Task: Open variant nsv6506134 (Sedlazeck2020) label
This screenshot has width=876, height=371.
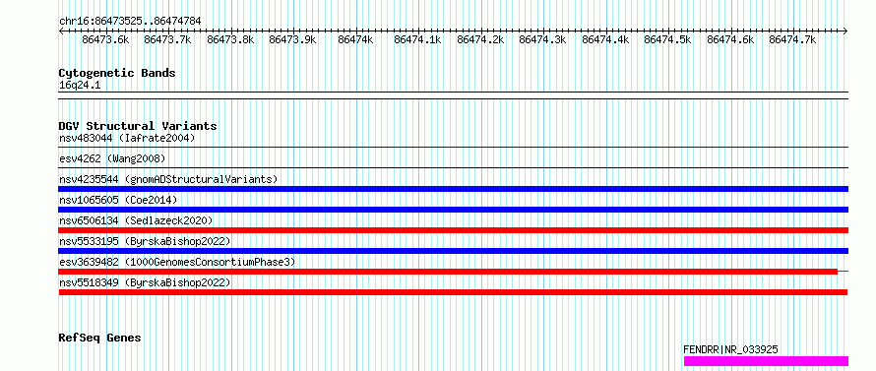Action: [136, 220]
